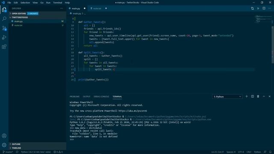The height and width of the screenshot is (154, 274).
Task: Split the terminal panel
Action: tap(253, 96)
